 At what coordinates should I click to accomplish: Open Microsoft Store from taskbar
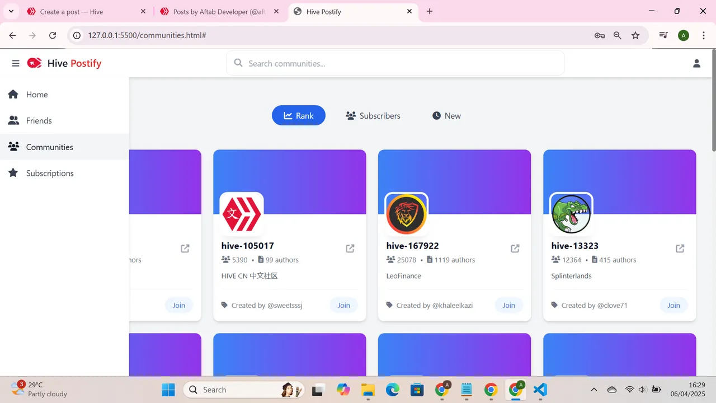pos(417,390)
